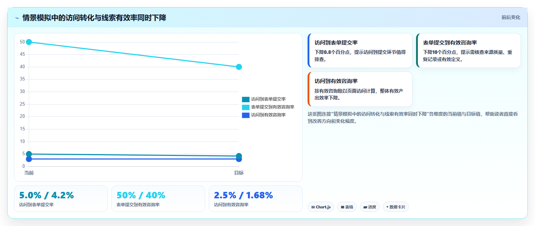Click the icon inside the Chart.js chip
Viewport: 535px width, 226px height.
313,207
